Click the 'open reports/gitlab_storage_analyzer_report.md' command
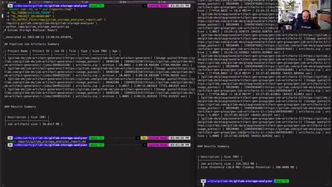The image size is (332, 187). [47, 141]
